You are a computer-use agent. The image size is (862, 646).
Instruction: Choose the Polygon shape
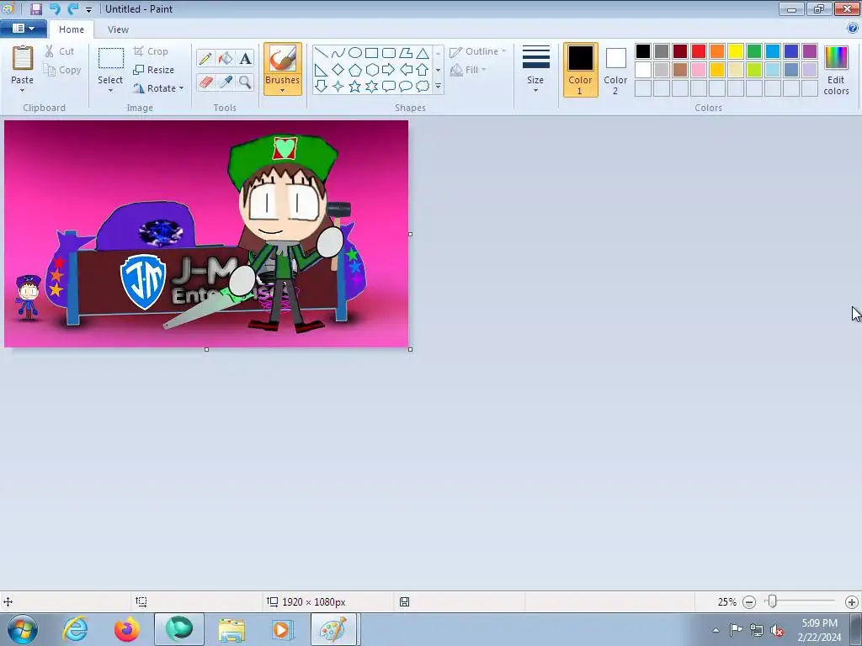point(406,53)
